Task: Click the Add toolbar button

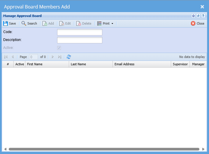Action: point(48,23)
